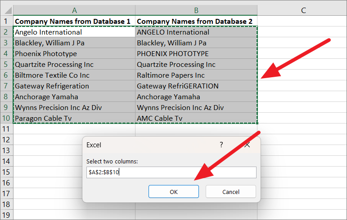Select row 6 header
The height and width of the screenshot is (220, 347).
click(6, 75)
